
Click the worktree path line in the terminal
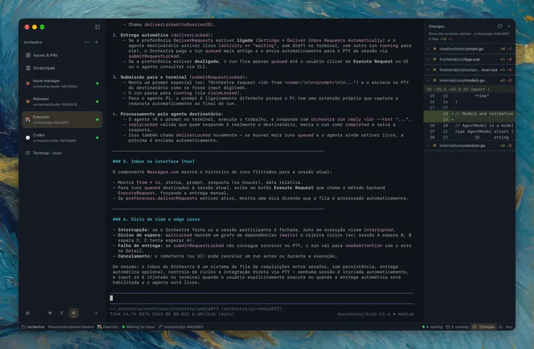tap(196, 309)
